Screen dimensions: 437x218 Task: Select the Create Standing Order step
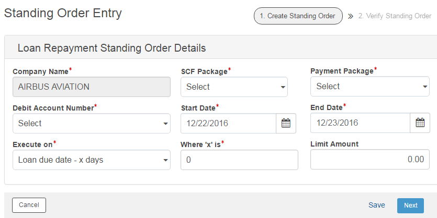click(298, 16)
